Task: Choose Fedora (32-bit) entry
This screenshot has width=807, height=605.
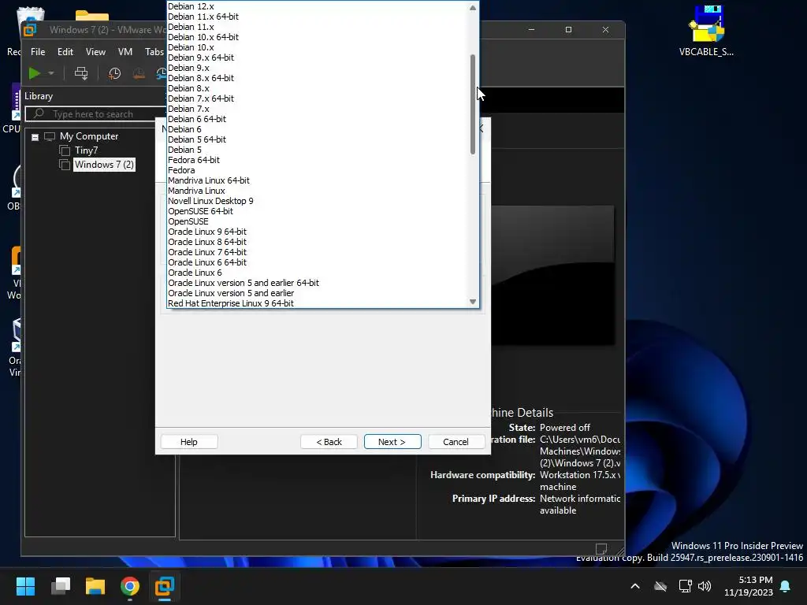Action: (182, 170)
